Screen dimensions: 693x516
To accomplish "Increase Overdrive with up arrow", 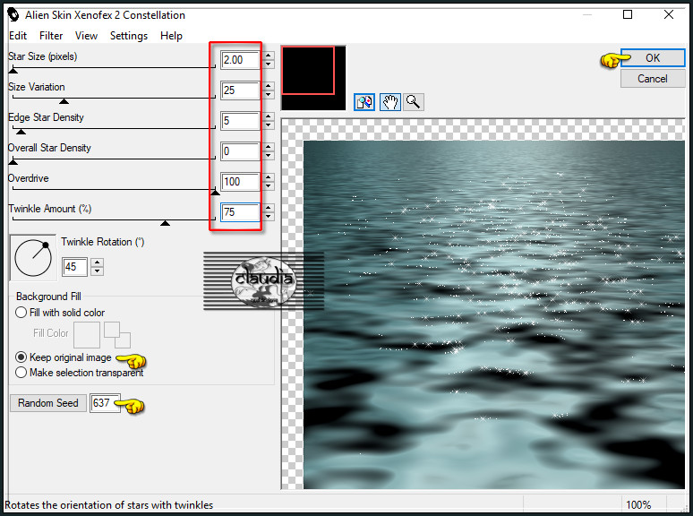I will tap(269, 177).
